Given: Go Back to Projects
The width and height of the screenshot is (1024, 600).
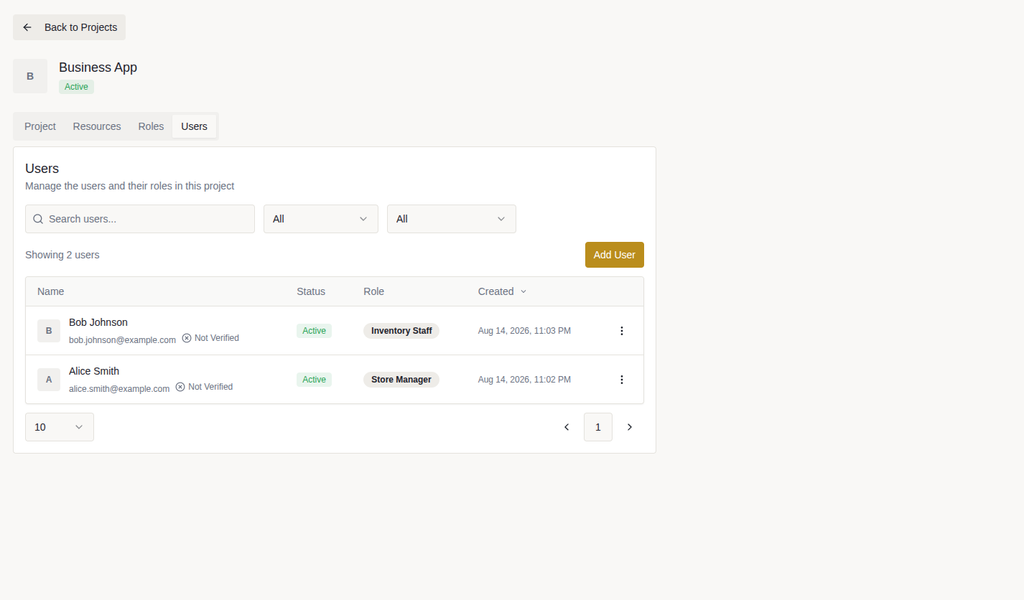Looking at the screenshot, I should click(69, 27).
